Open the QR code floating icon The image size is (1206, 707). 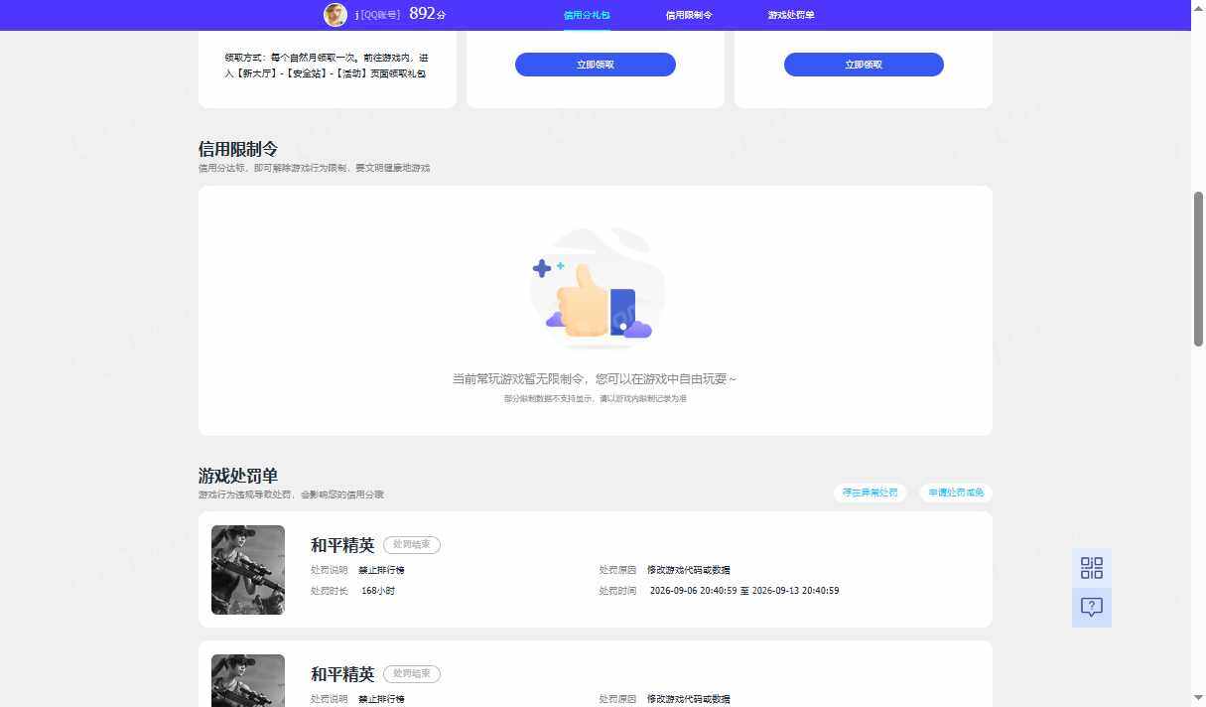(x=1092, y=568)
